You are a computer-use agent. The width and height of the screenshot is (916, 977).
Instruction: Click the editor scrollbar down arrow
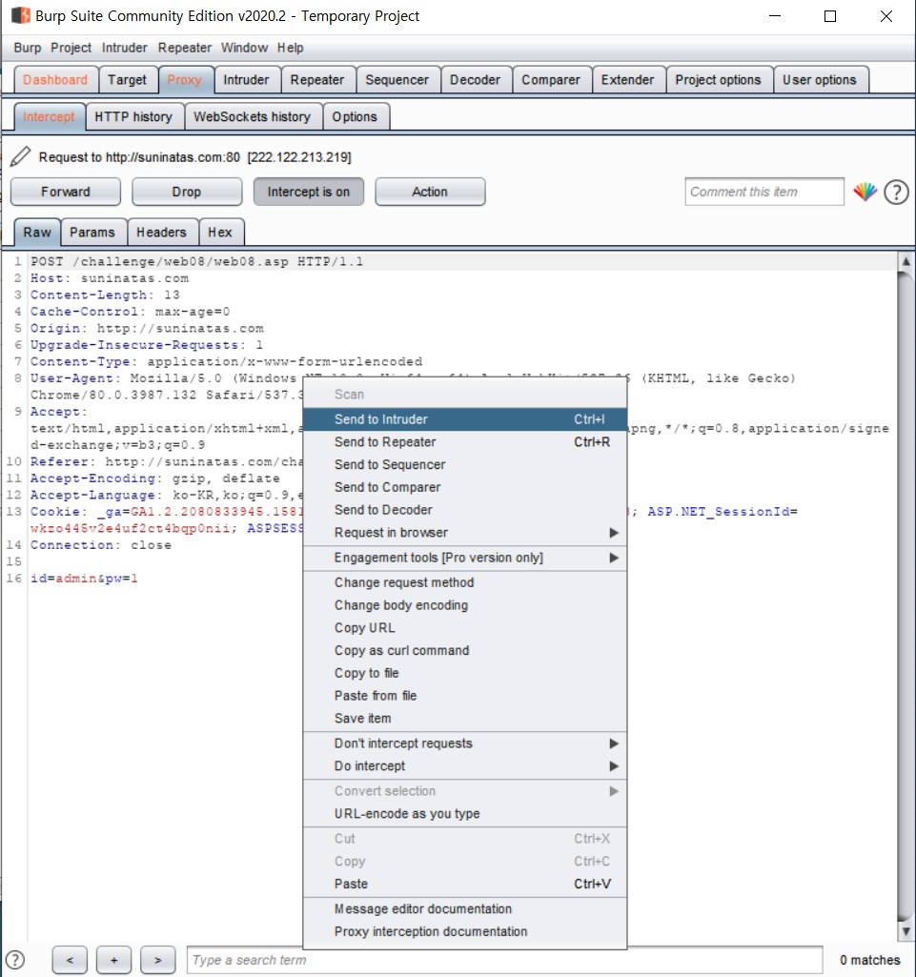[x=906, y=931]
